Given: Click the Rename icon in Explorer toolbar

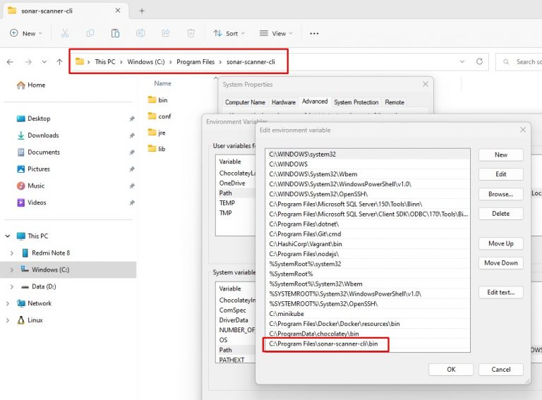Looking at the screenshot, I should tap(140, 33).
